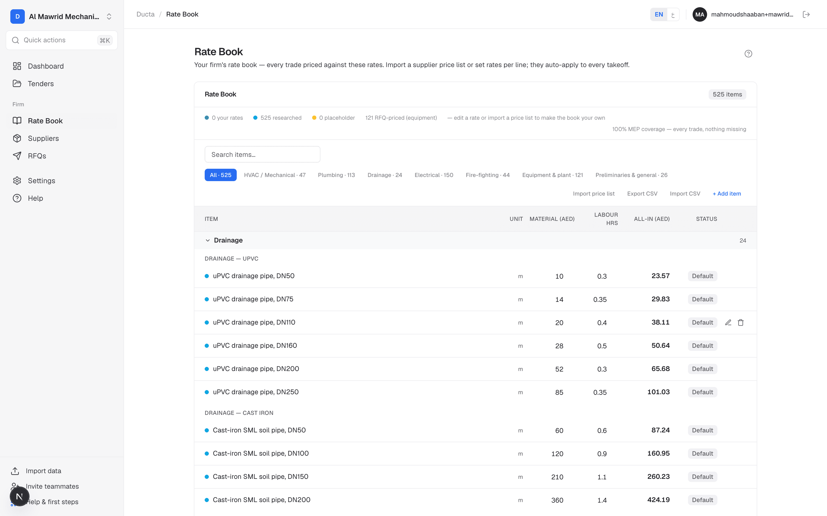This screenshot has height=516, width=827.
Task: Switch language to EN
Action: click(x=658, y=14)
